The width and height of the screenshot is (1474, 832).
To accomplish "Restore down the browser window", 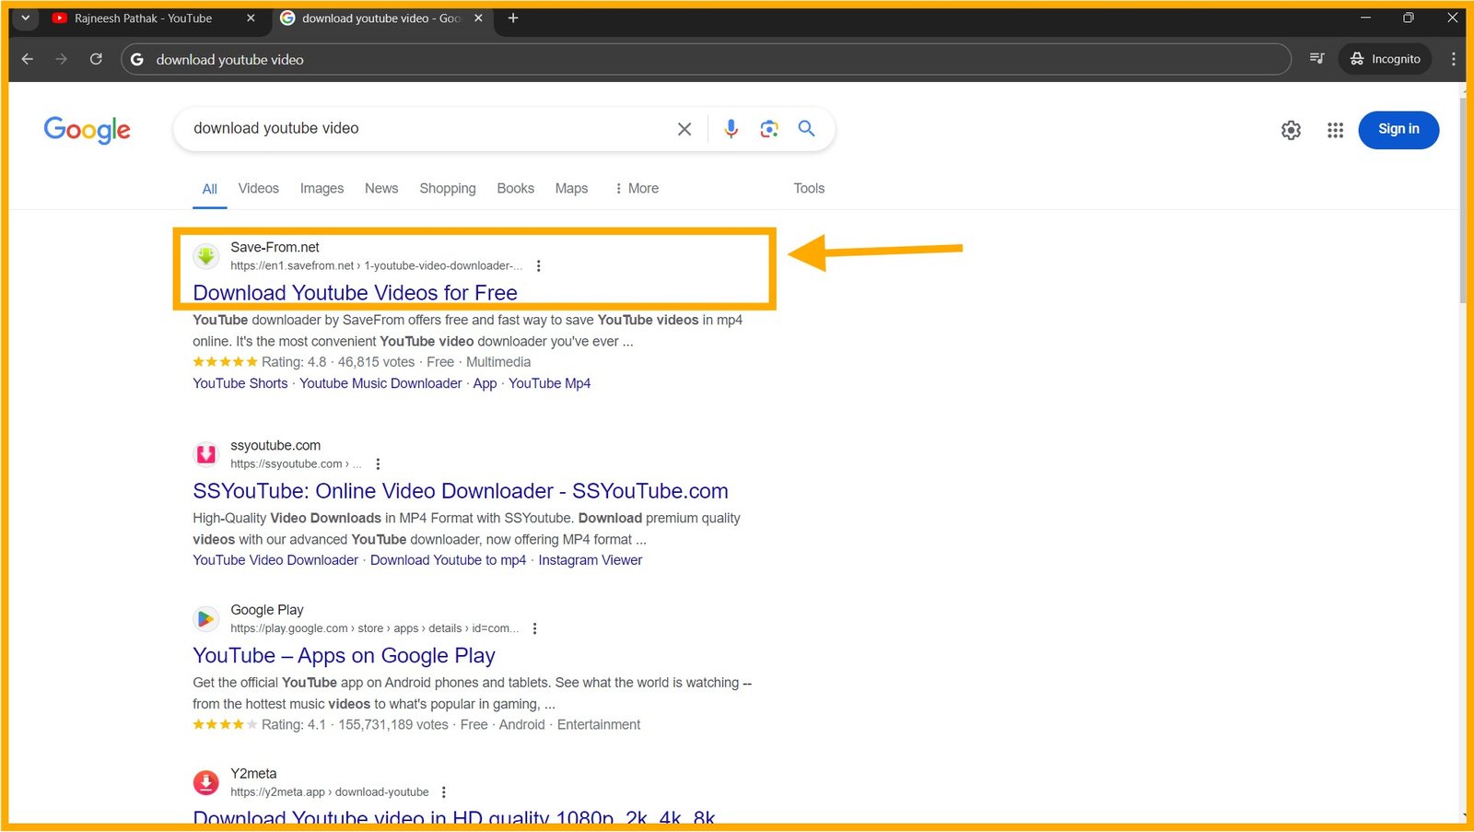I will point(1408,18).
